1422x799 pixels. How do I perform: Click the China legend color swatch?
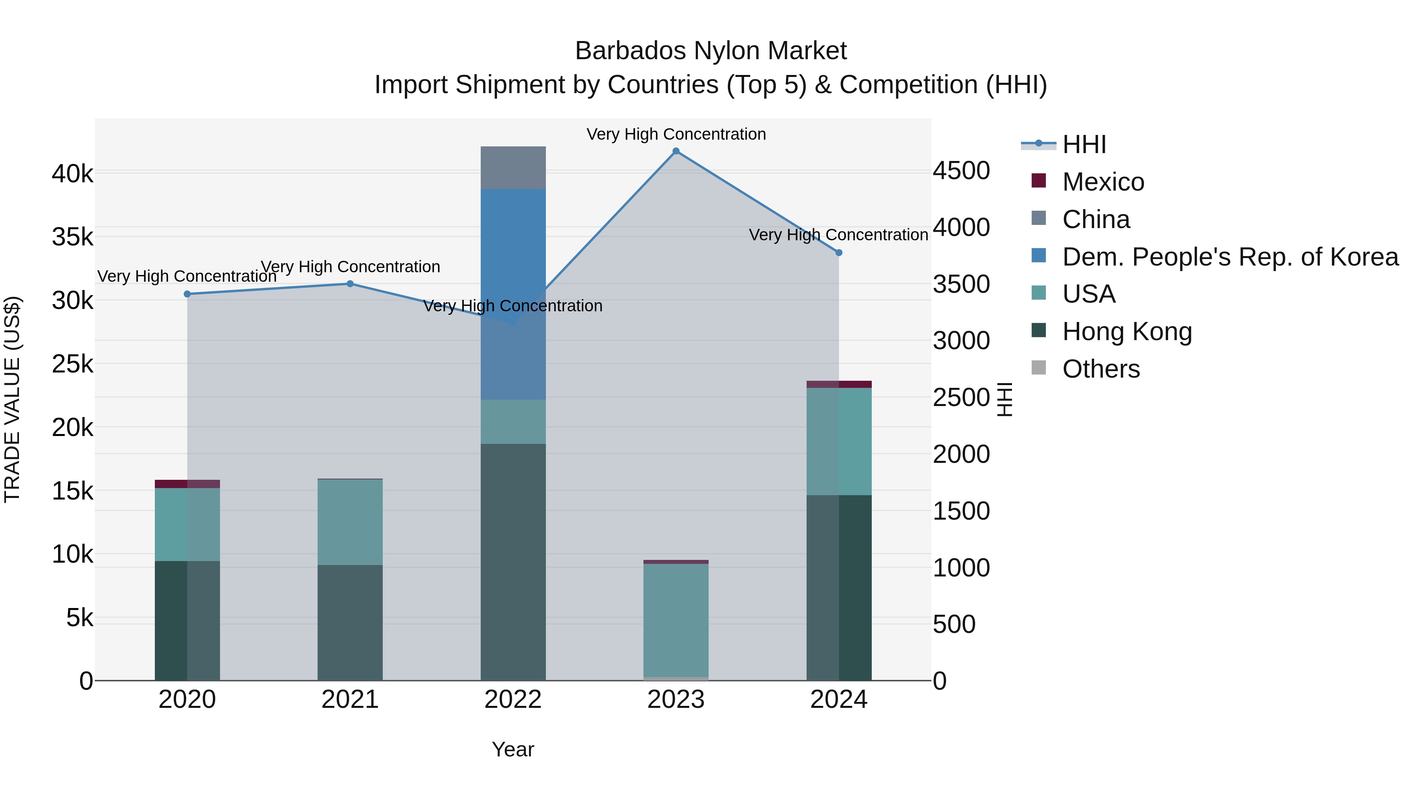1038,218
